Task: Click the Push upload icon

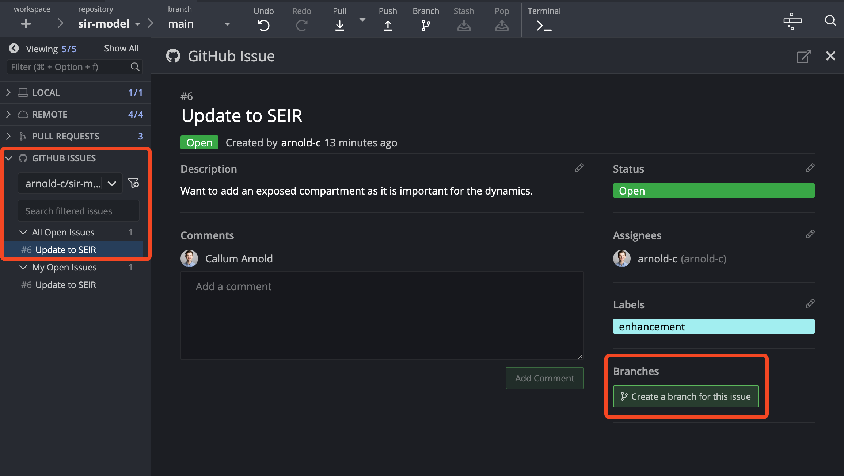Action: point(388,25)
